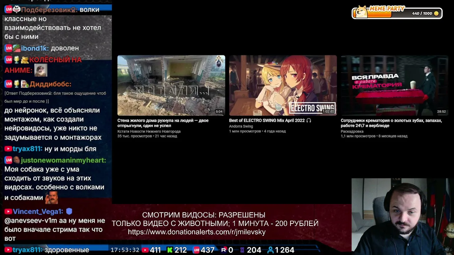Click the LIVE badge before КОЛЁСНЫЙ НА АНИМЕ
Viewport: 454px width, 255px height.
(8, 60)
